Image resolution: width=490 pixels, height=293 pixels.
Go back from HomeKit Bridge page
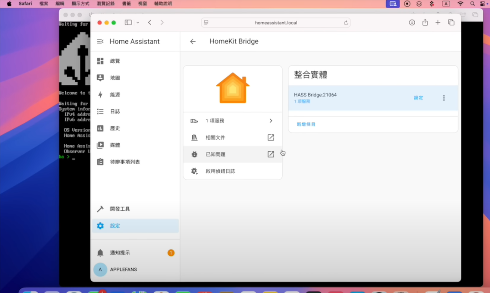point(193,42)
